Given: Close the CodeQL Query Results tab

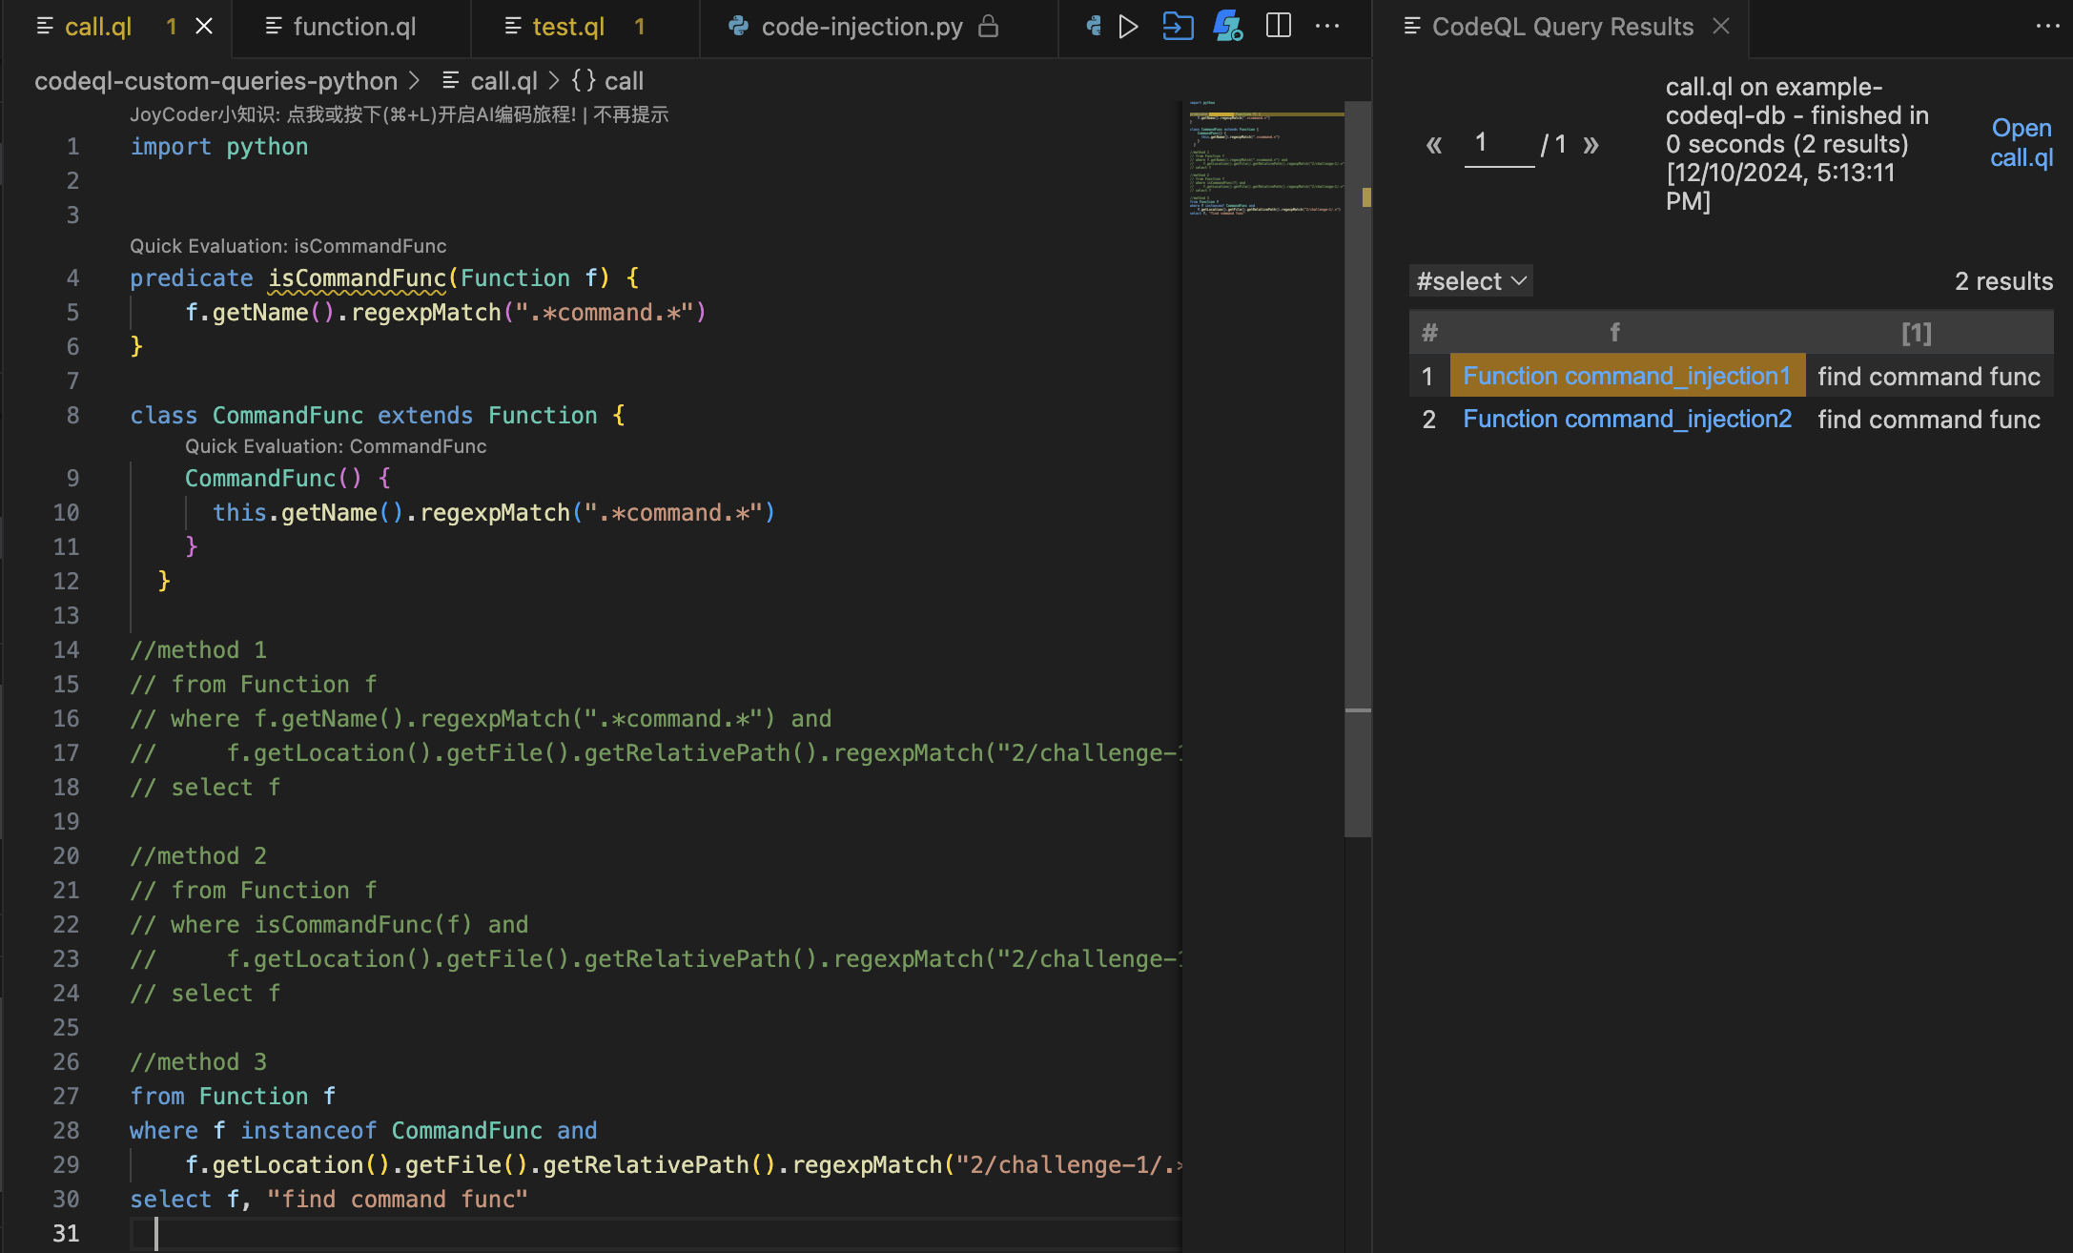Looking at the screenshot, I should coord(1721,27).
